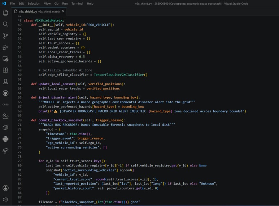
Task: Open the csso extension view
Action: [x=5, y=105]
